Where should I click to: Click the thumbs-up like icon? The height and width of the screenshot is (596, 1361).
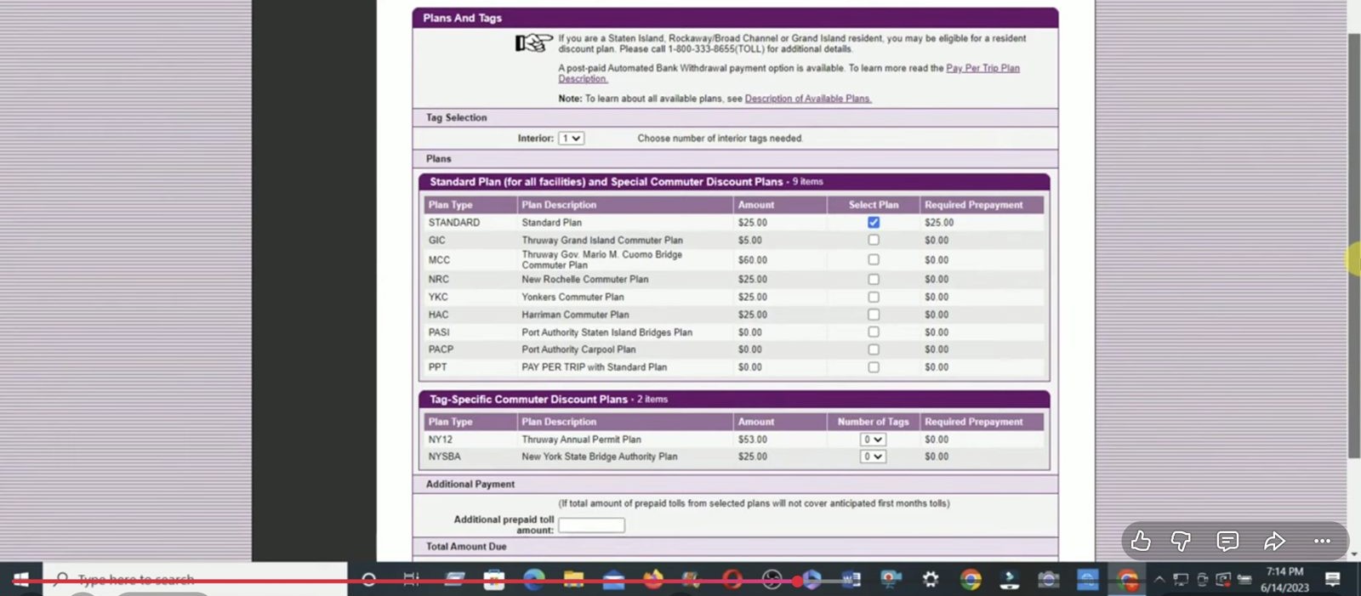pos(1141,541)
